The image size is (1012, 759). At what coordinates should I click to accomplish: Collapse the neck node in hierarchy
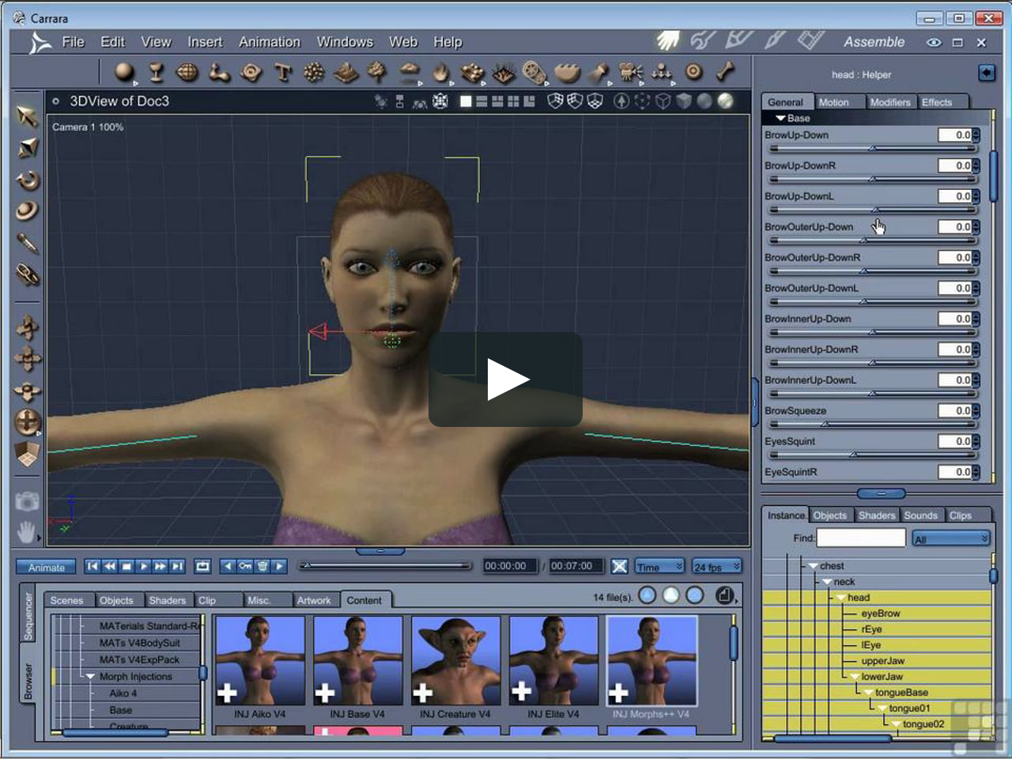tap(827, 582)
